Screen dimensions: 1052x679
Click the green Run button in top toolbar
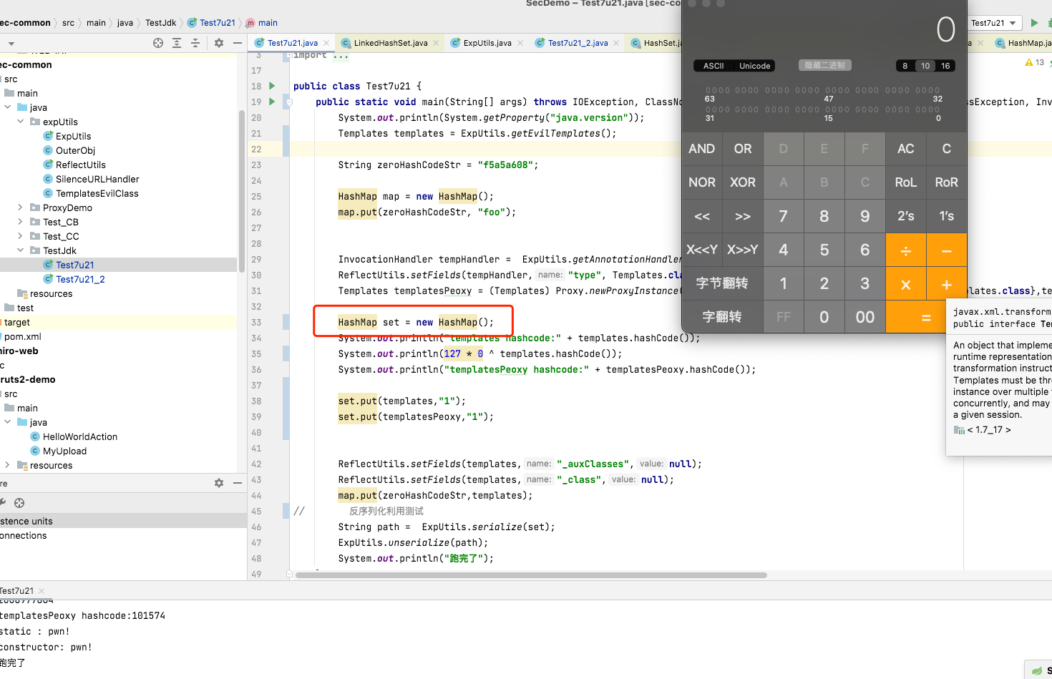pos(1034,23)
